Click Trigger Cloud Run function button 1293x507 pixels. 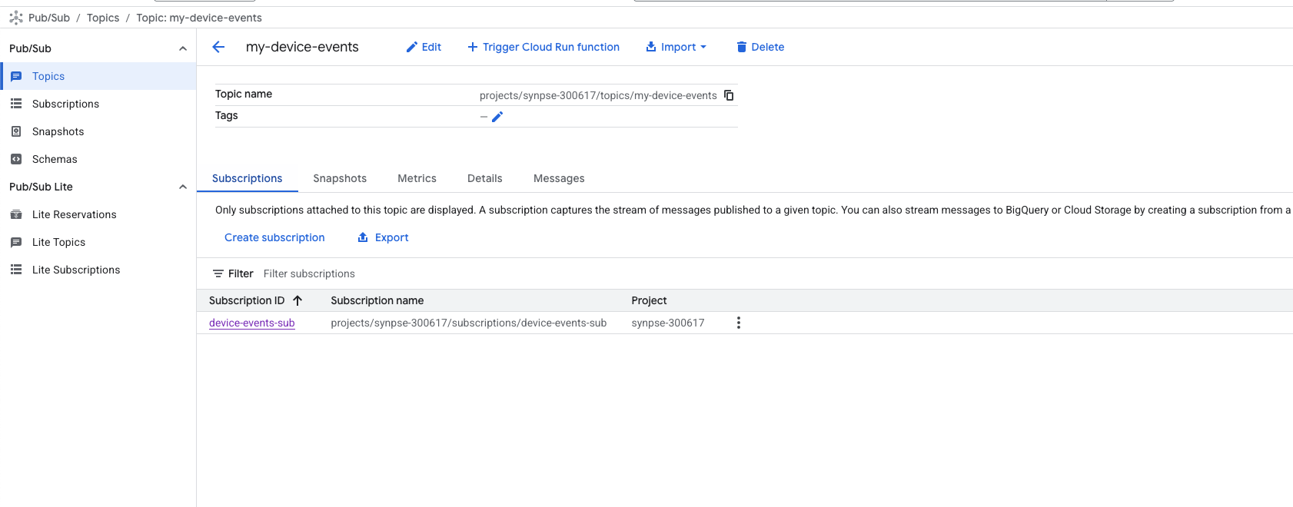point(543,47)
